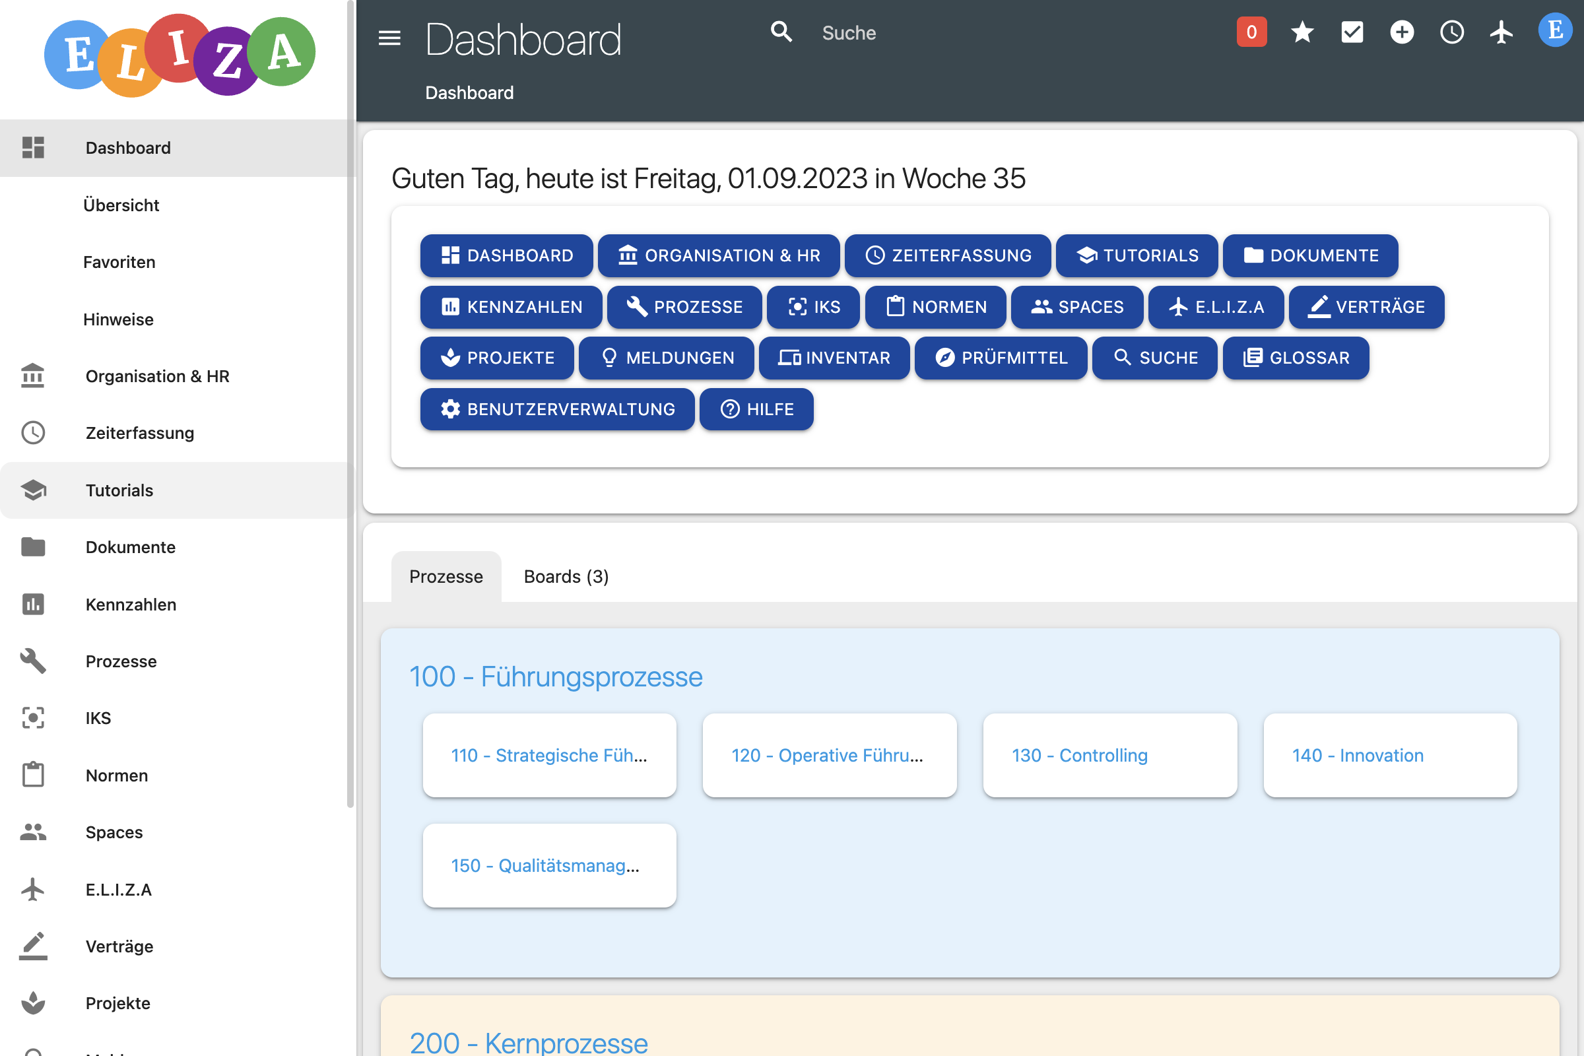Open 120 - Operative Führu... process card

point(829,756)
